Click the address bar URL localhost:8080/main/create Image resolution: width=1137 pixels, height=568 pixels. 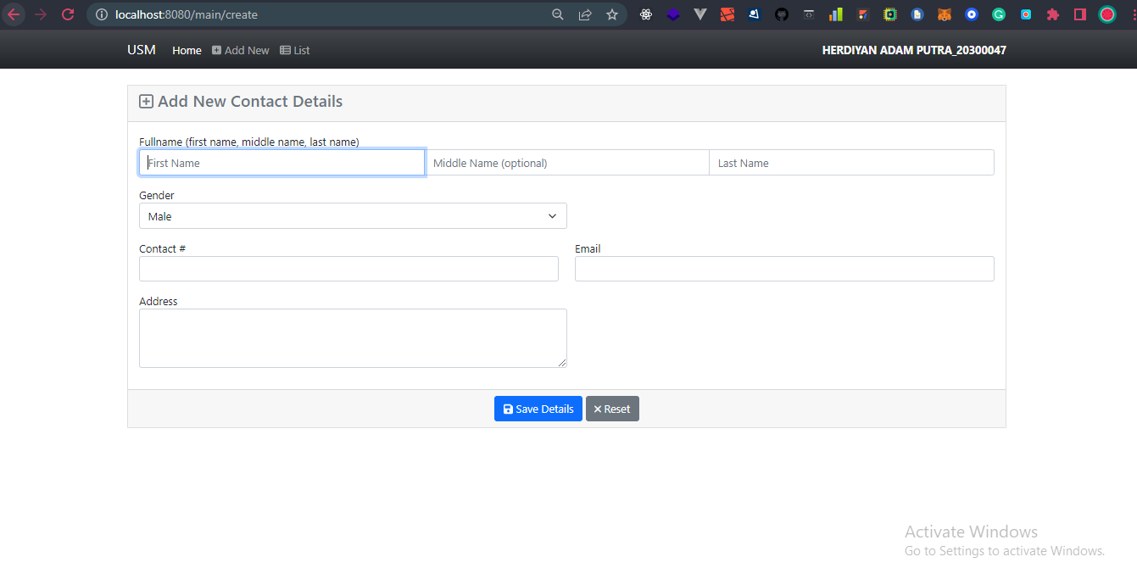(x=187, y=14)
